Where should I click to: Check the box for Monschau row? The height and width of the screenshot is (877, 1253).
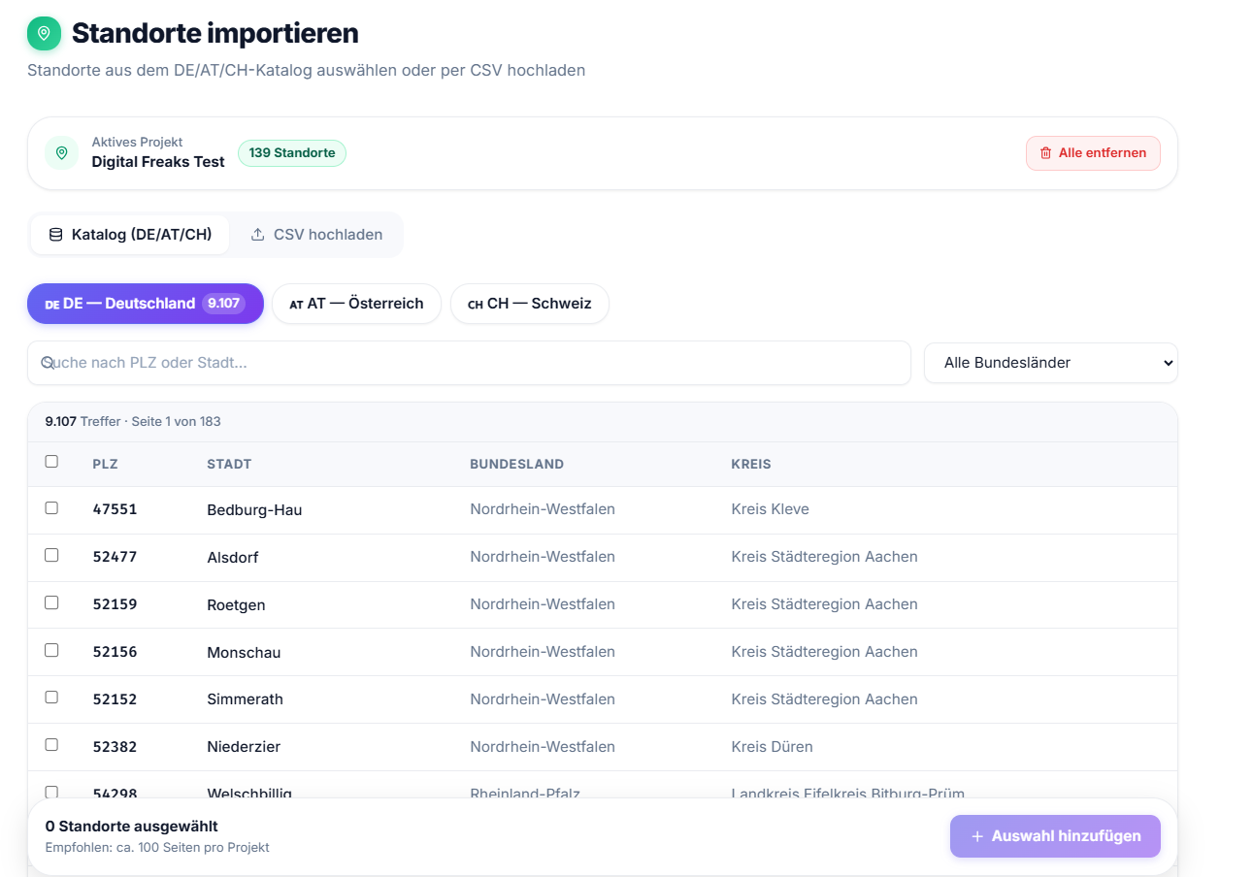51,650
